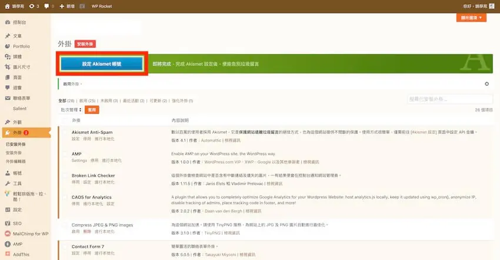Select the active 外掛 plugins menu item
Viewport: 500px width, 260px height.
(26, 133)
